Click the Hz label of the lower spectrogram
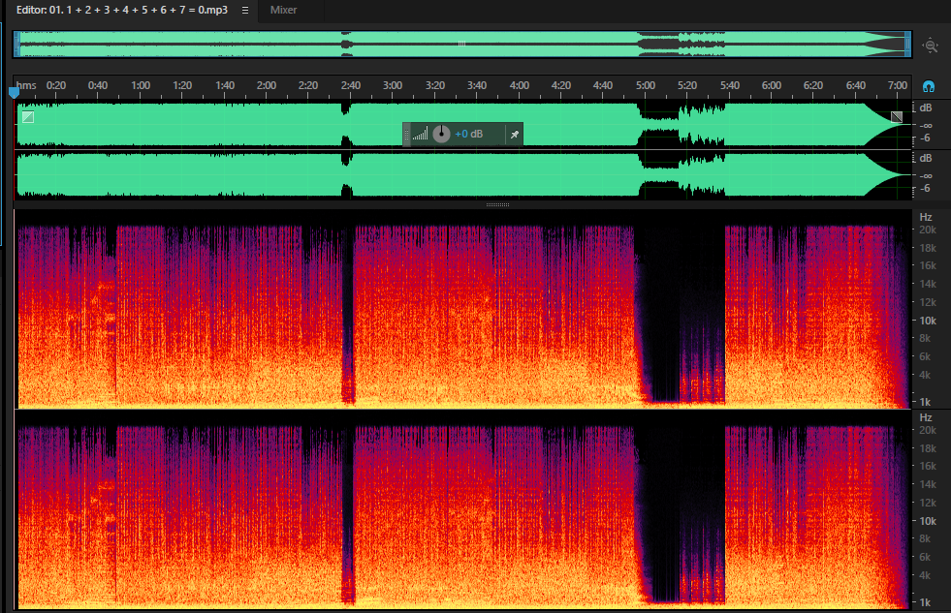The image size is (951, 613). tap(926, 417)
